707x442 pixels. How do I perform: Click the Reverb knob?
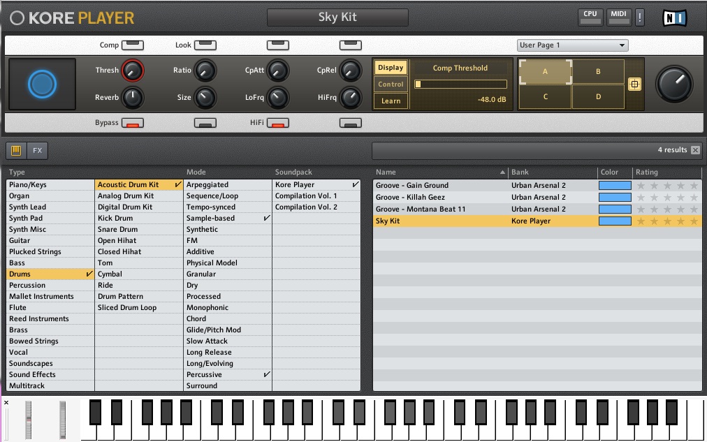(x=133, y=97)
